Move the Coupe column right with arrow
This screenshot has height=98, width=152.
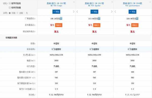coord(74,12)
